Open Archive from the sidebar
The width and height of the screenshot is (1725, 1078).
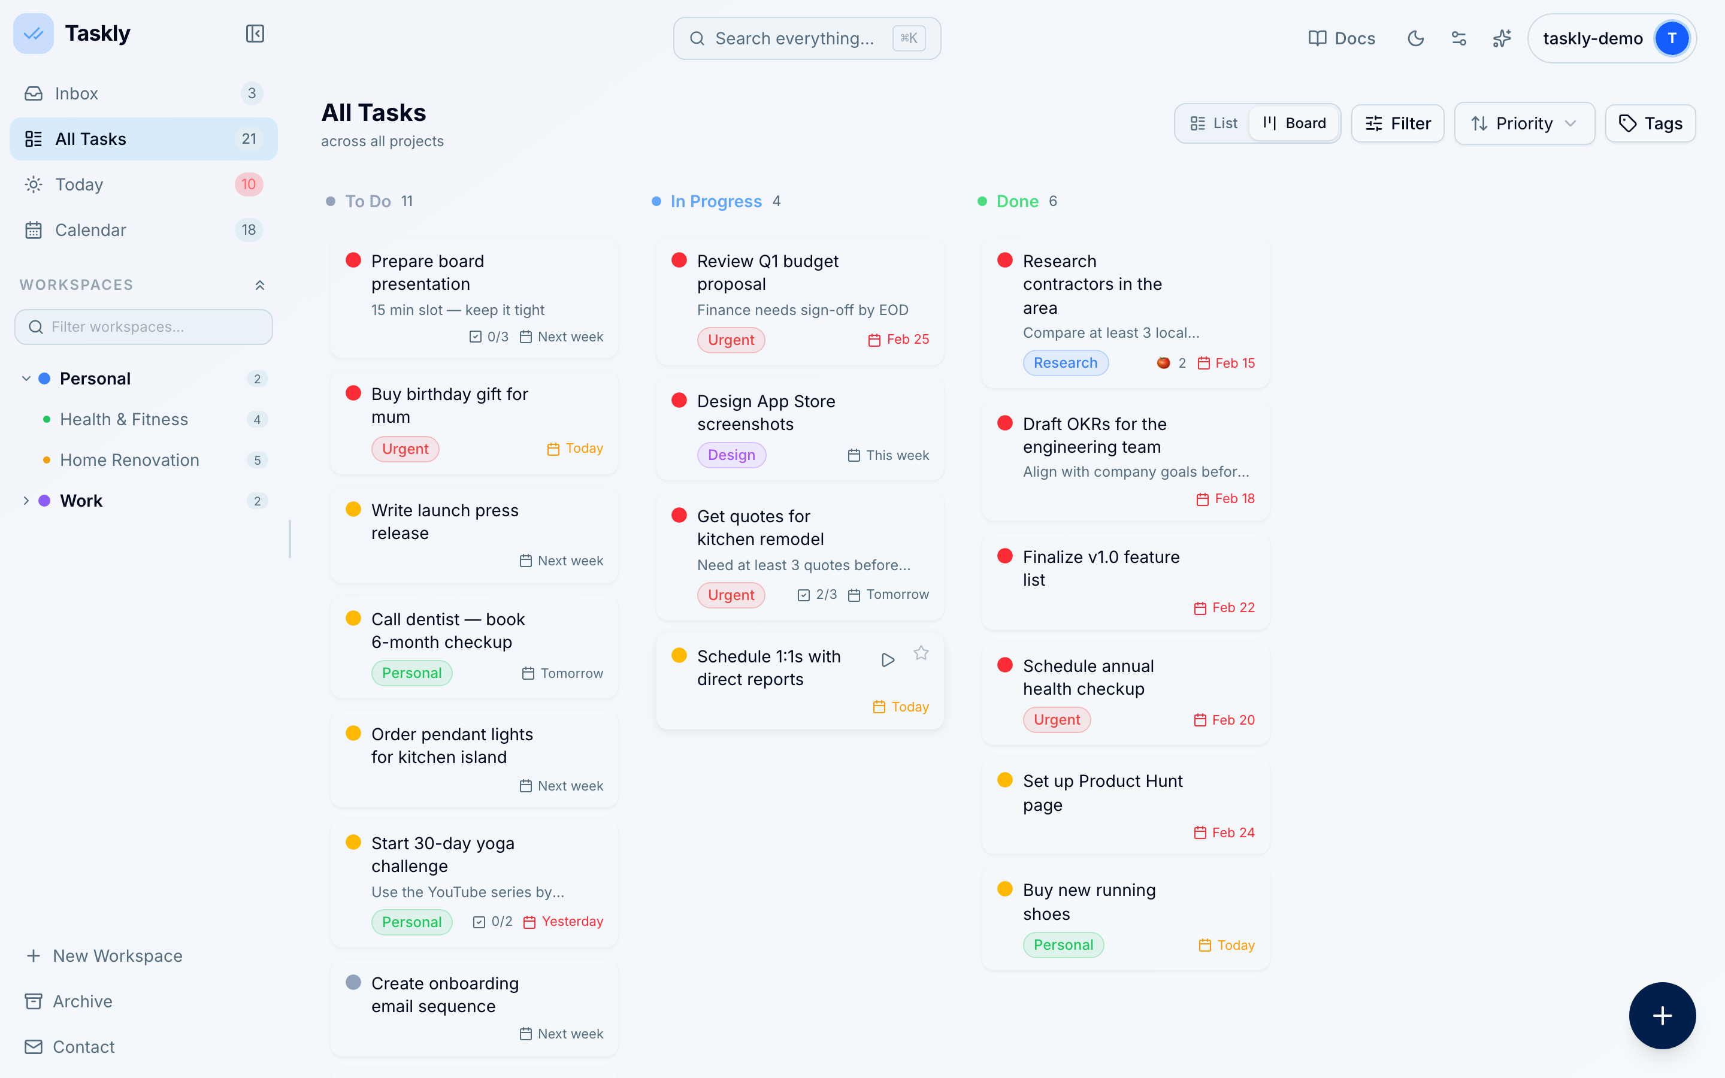pos(82,1001)
